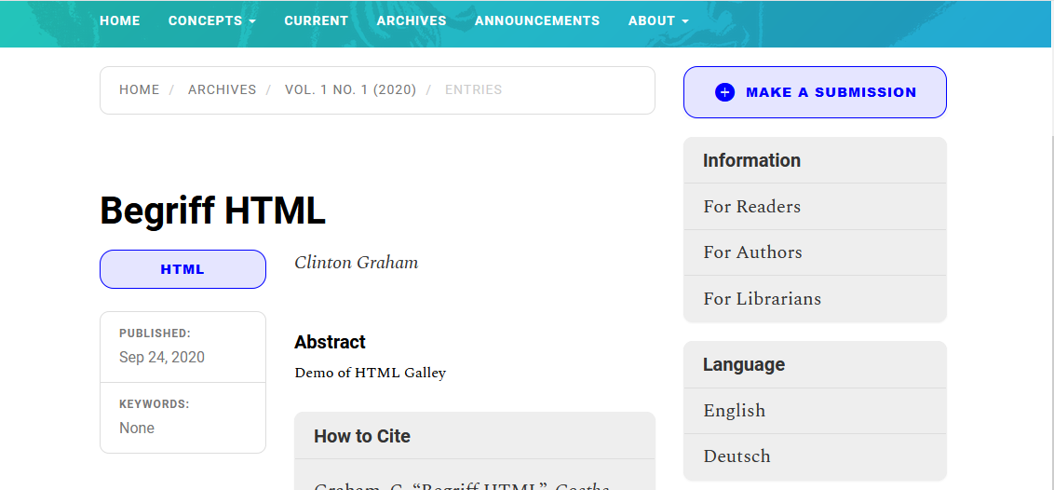Screen dimensions: 1054x490
Task: Click the 'Demo of HTML Galley' abstract text
Action: 371,373
